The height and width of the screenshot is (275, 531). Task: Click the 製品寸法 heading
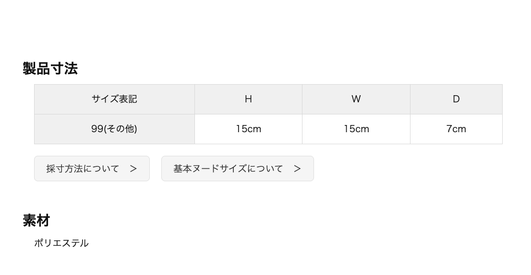[x=50, y=68]
